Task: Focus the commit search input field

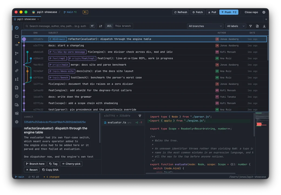Action: point(60,26)
